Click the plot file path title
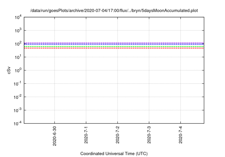 coord(114,11)
